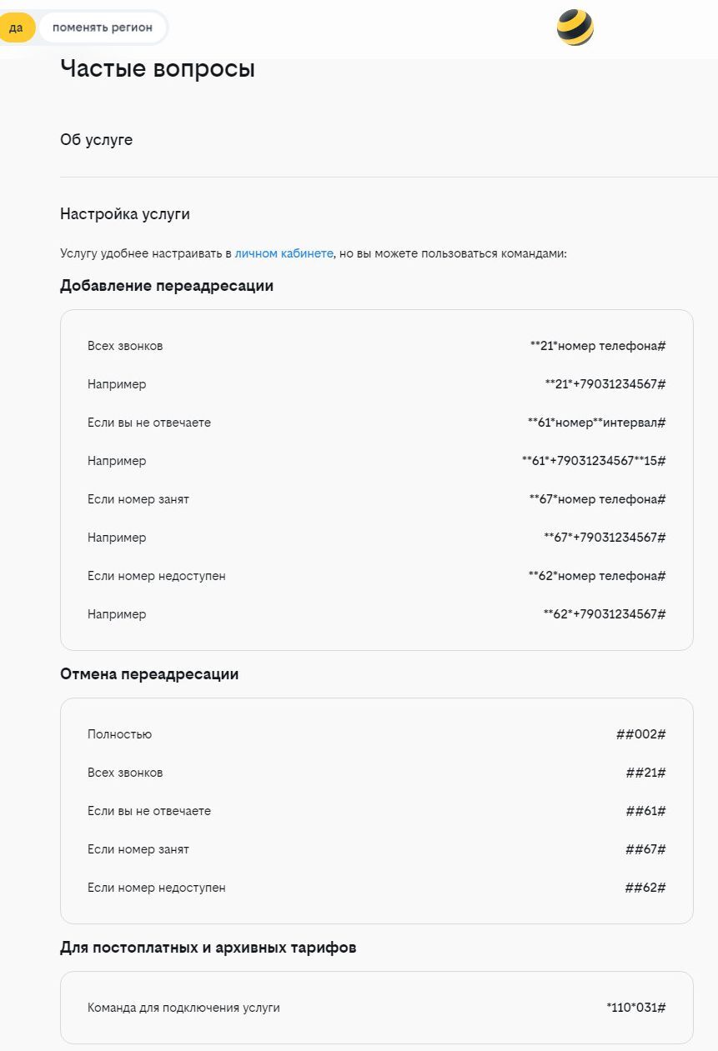The width and height of the screenshot is (718, 1051).
Task: Click the "Частые вопросы" page heading
Action: [158, 69]
